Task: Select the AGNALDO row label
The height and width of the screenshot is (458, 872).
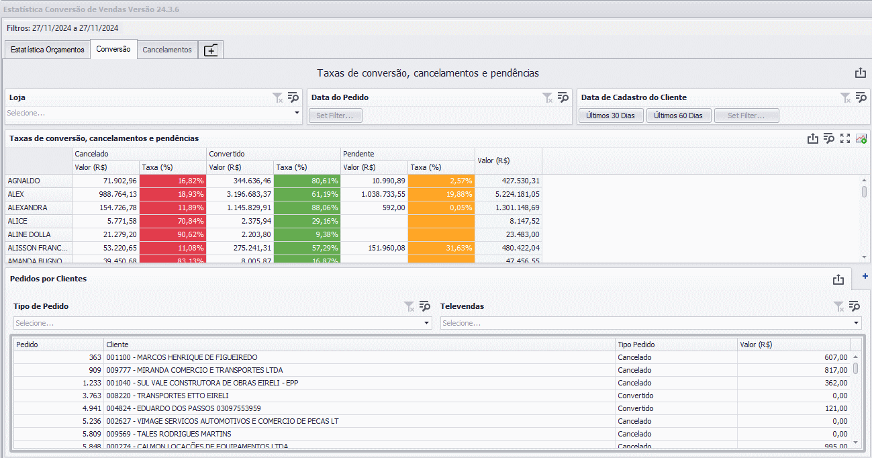Action: pos(38,181)
